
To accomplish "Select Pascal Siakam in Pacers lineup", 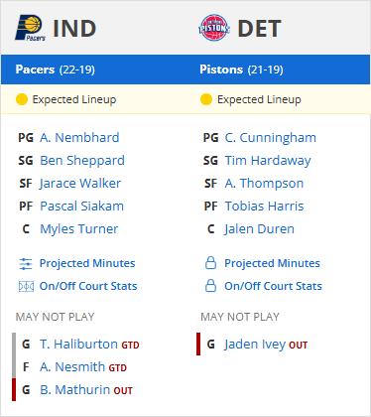I will point(82,207).
